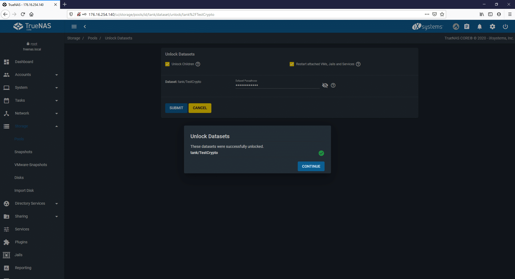Open the iXsystems logo link
This screenshot has height=279, width=515.
tap(428, 27)
